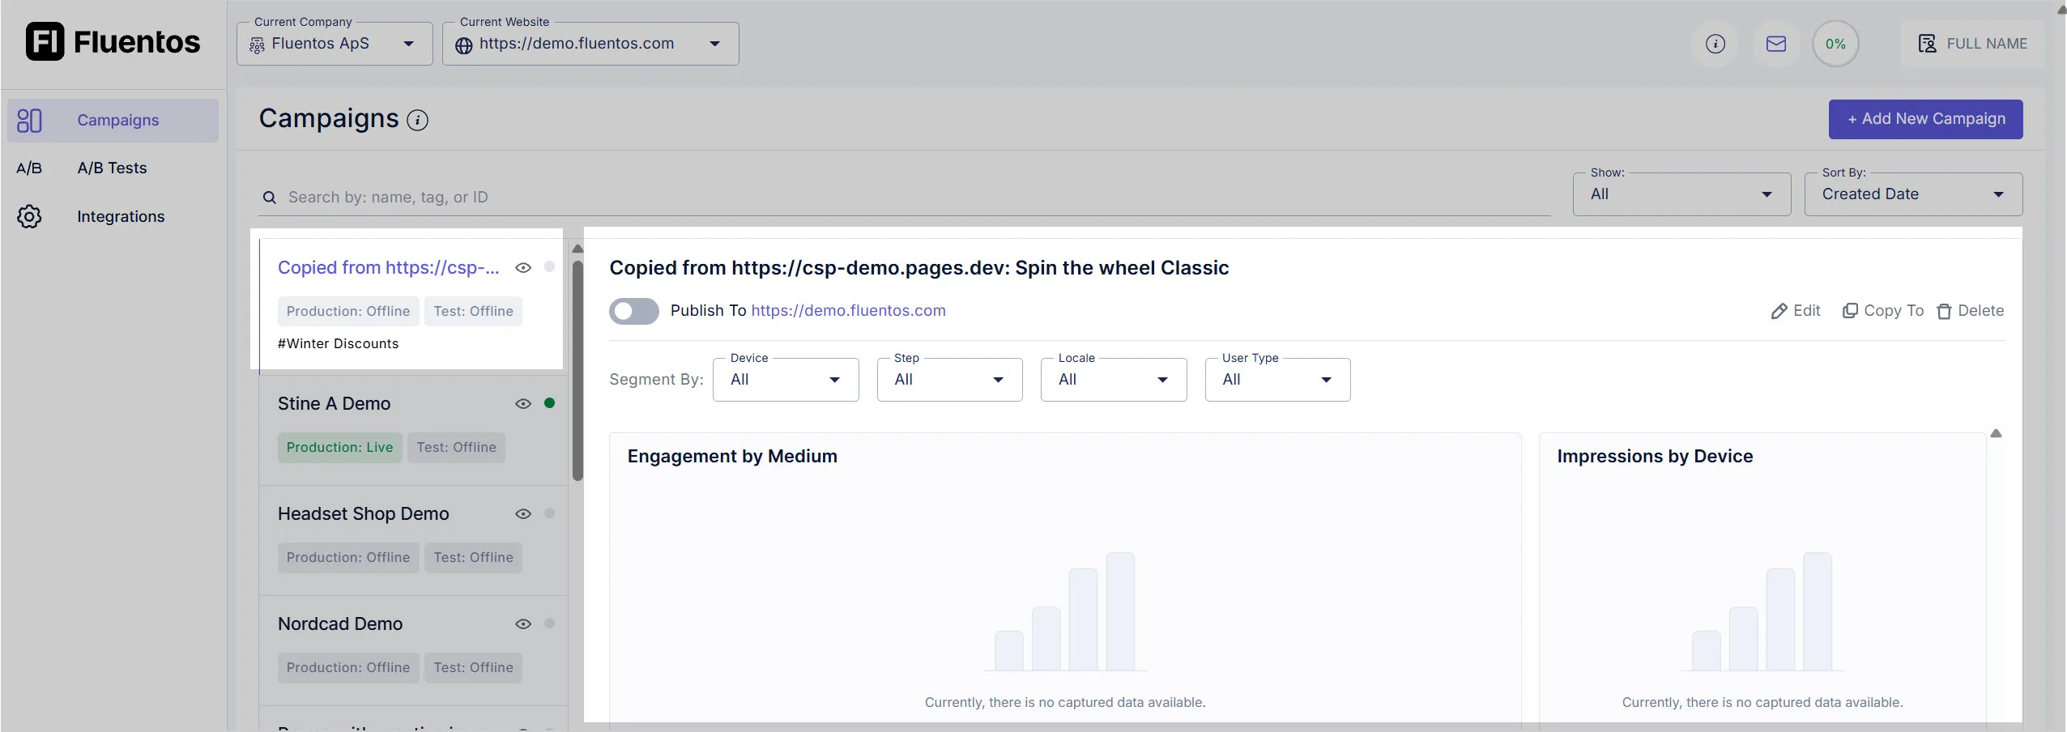
Task: Open the mail envelope icon
Action: 1775,44
